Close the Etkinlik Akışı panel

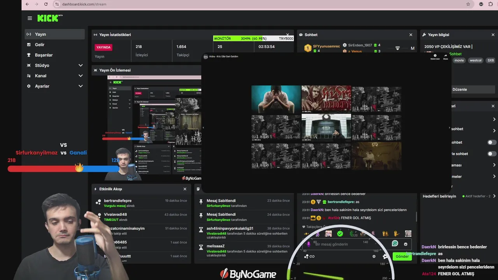click(x=185, y=189)
